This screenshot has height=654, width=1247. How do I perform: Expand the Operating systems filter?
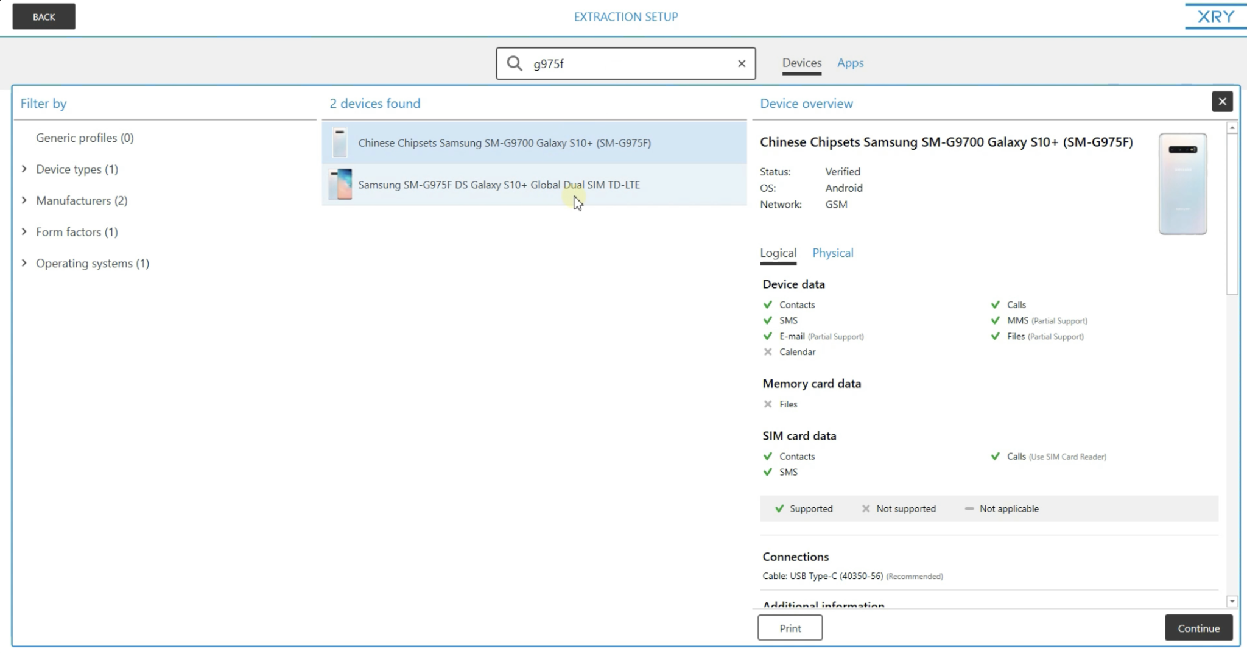tap(24, 263)
